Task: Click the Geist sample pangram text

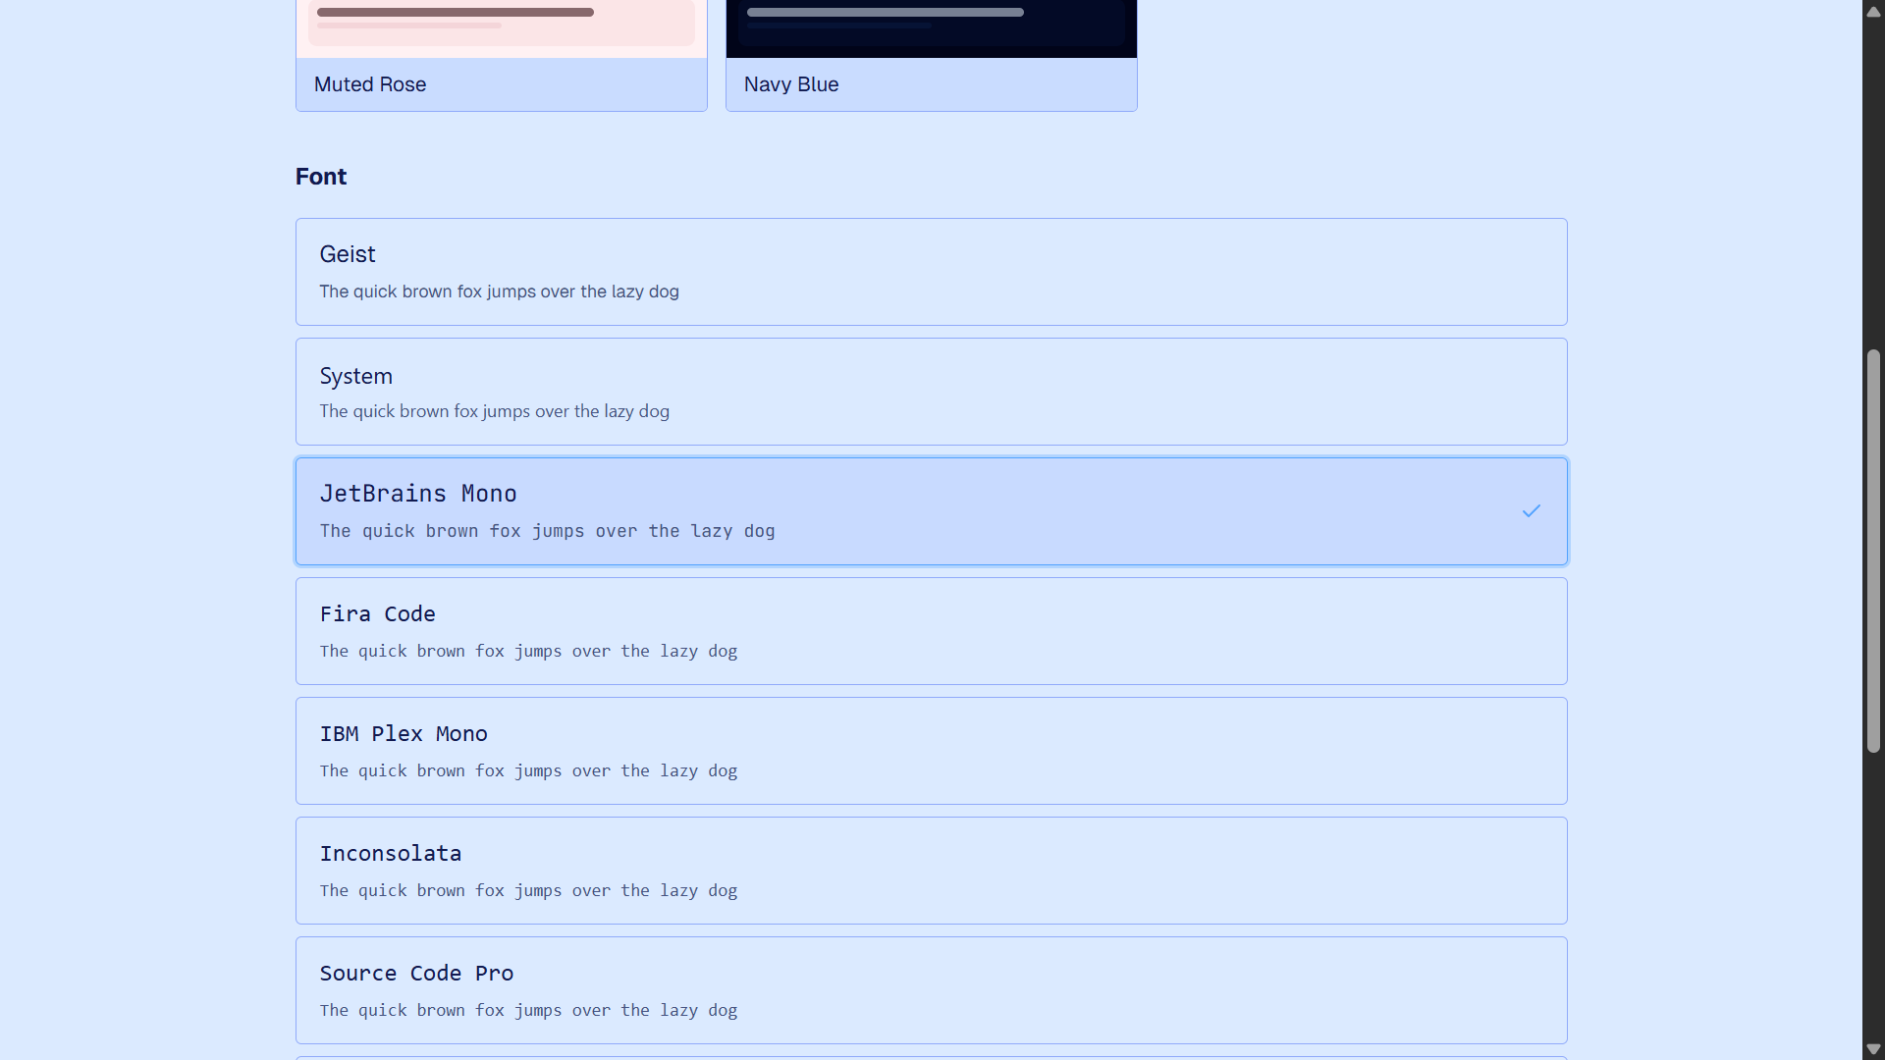Action: pos(499,291)
